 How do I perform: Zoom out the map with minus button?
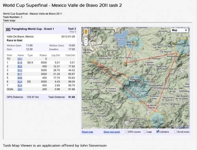coord(86,43)
